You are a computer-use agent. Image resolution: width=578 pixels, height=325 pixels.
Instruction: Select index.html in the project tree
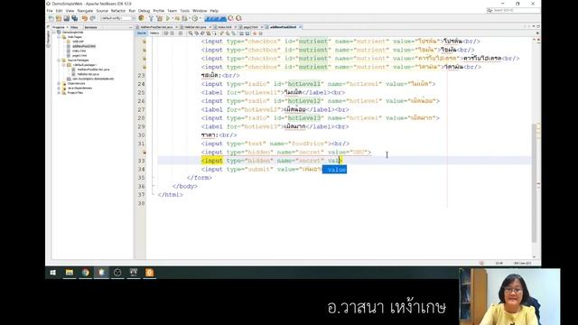click(79, 51)
